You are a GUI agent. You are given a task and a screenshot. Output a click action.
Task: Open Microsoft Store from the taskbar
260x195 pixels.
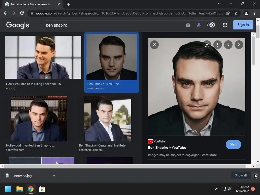point(42,189)
